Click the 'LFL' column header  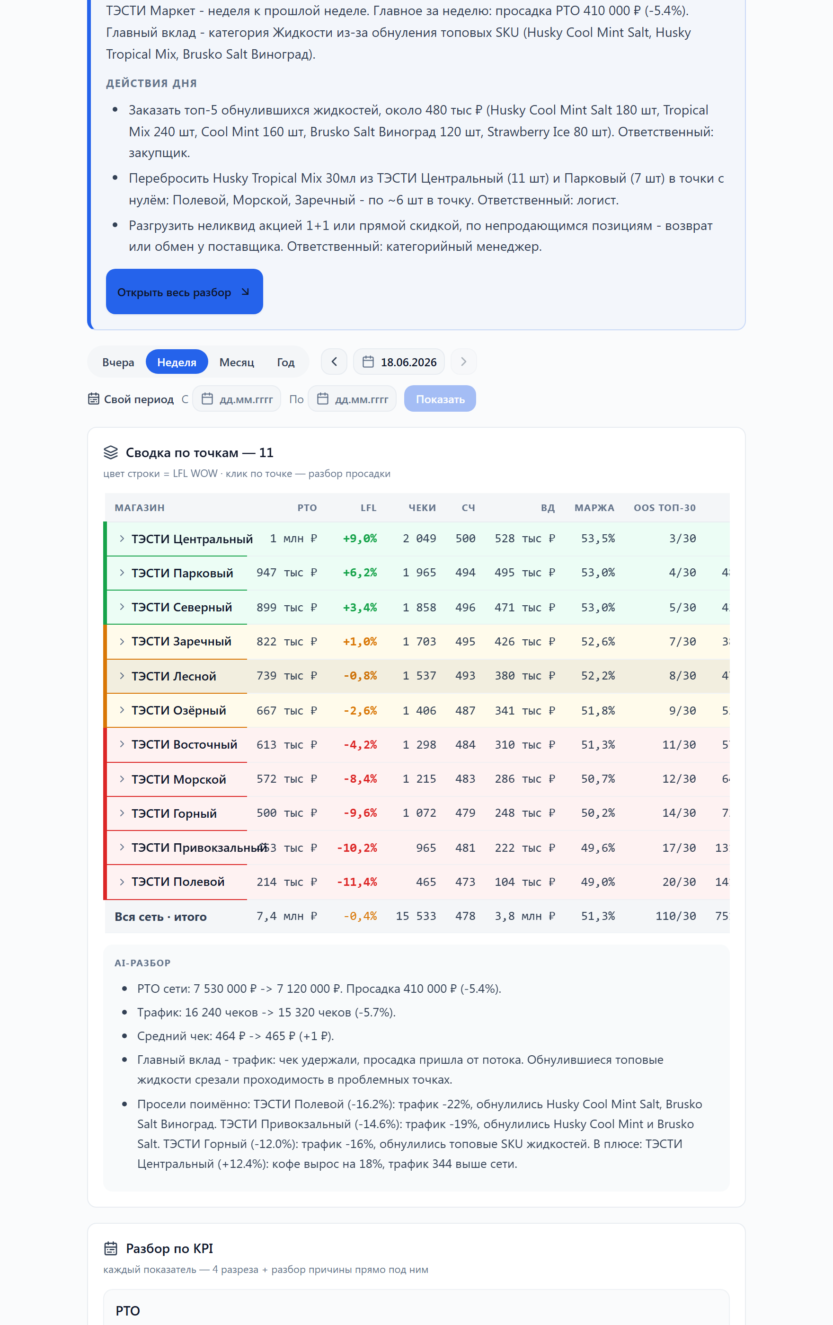(x=369, y=507)
